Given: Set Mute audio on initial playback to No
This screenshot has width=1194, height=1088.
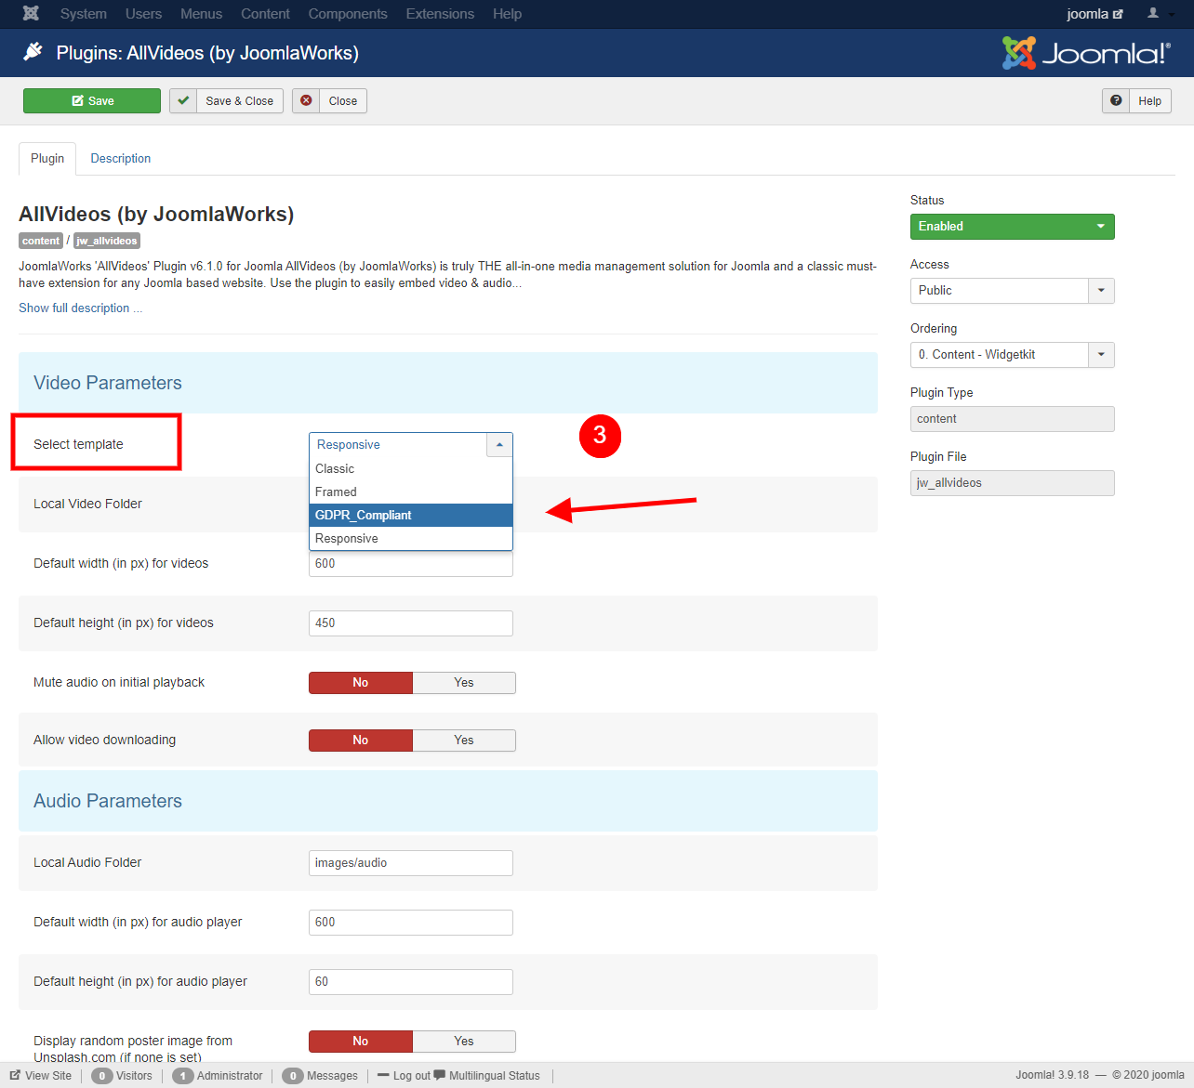Looking at the screenshot, I should coord(361,683).
